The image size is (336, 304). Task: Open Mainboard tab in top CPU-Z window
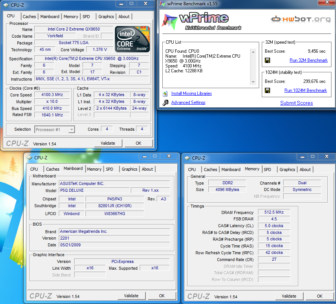point(50,17)
